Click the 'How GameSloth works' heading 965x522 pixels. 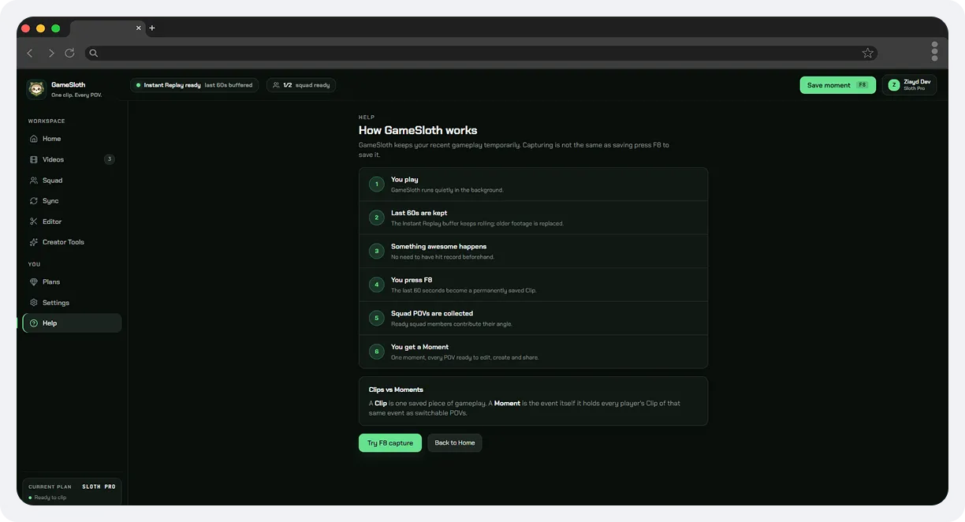[x=418, y=131]
